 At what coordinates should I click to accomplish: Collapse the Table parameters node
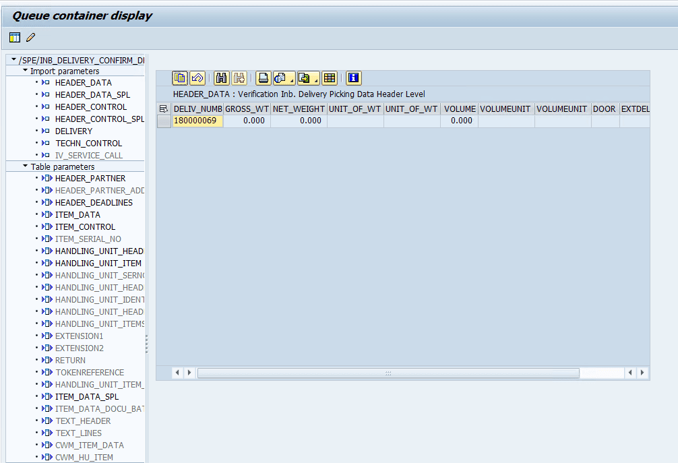pos(25,166)
